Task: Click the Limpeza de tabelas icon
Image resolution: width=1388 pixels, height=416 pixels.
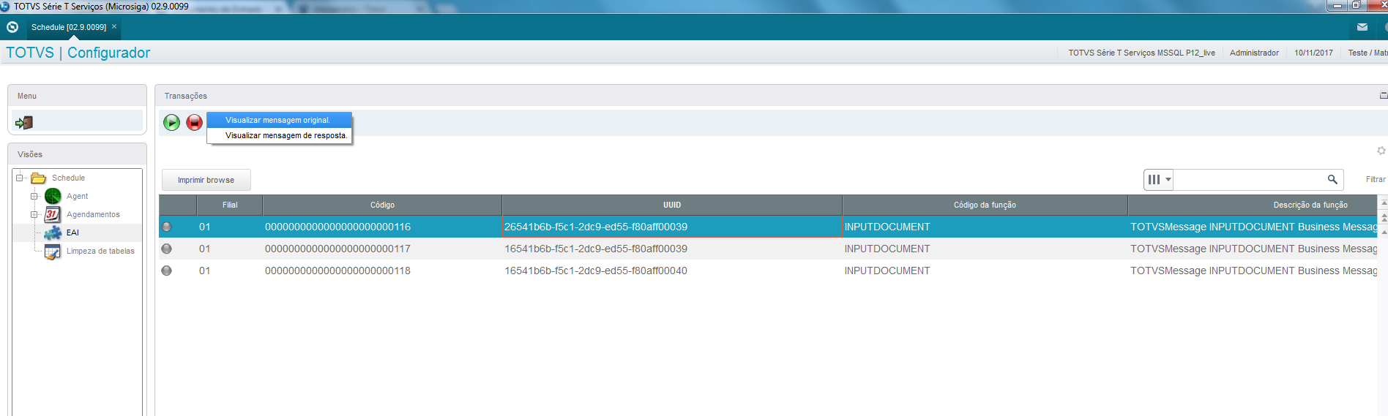Action: 53,252
